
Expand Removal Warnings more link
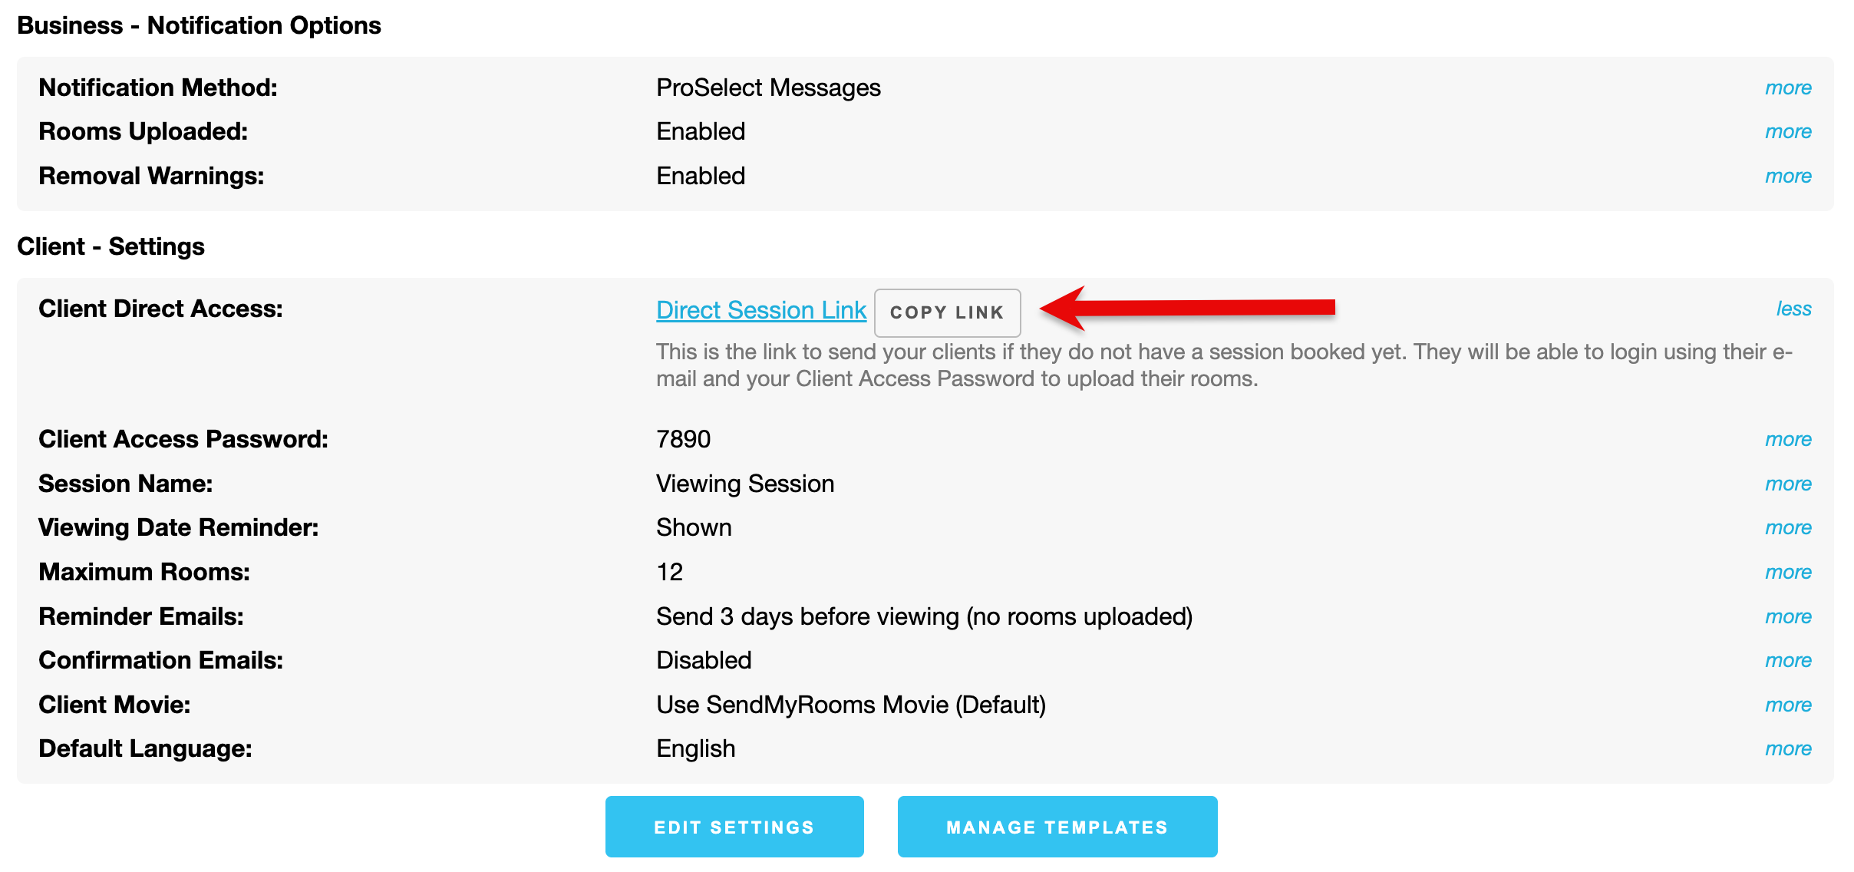click(1788, 176)
